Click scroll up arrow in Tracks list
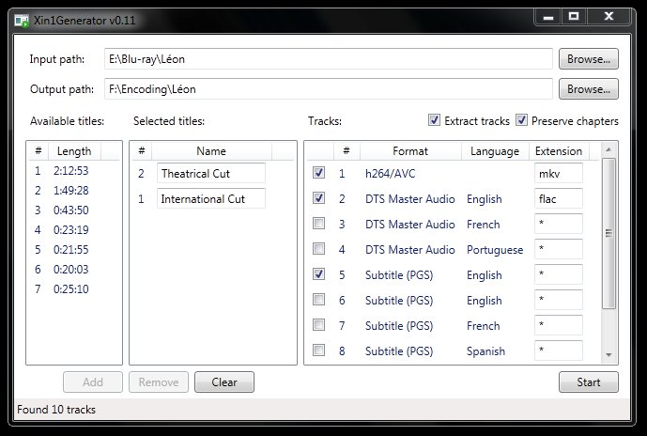This screenshot has height=436, width=647. click(x=608, y=149)
